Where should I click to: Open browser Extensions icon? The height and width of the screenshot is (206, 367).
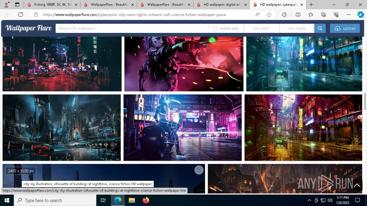tap(284, 15)
